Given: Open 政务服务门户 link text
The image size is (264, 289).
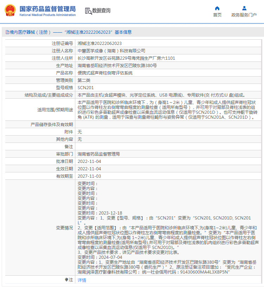Looking at the screenshot, I should 244,15.
